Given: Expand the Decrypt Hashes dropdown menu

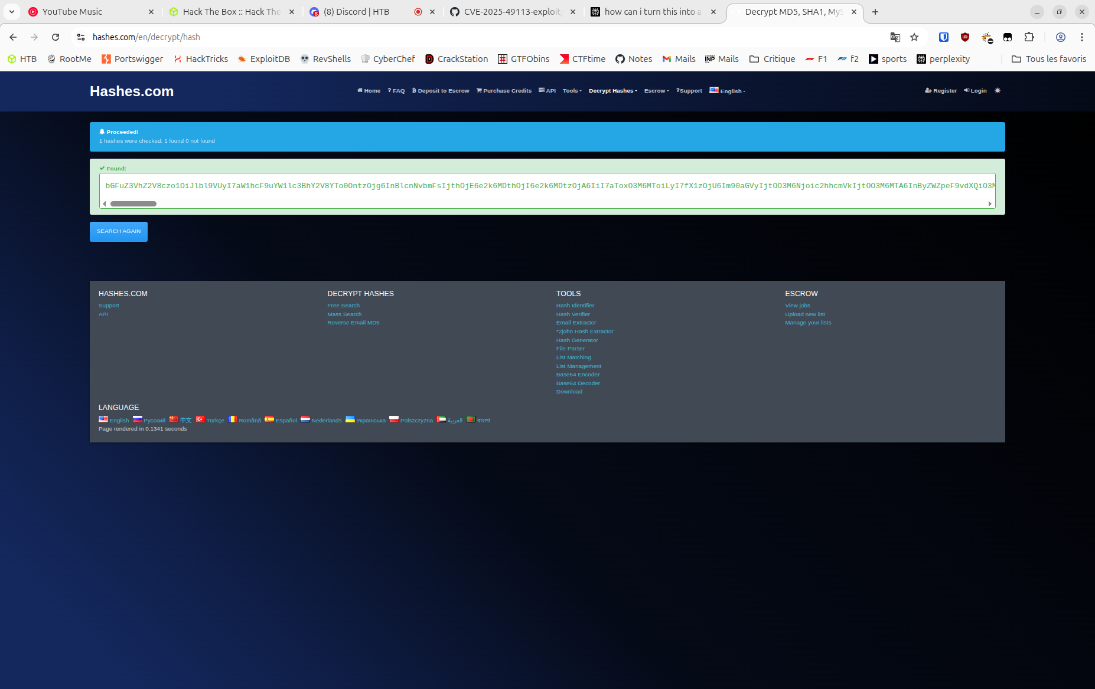Looking at the screenshot, I should pyautogui.click(x=612, y=91).
